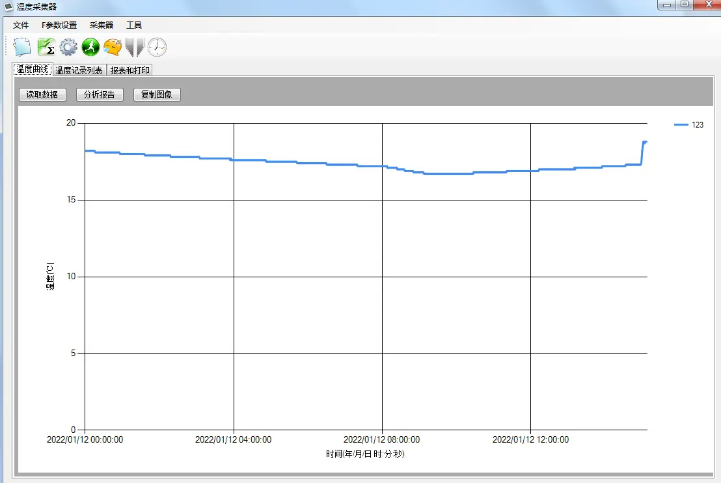721x483 pixels.
Task: Click the green running man icon
Action: pos(90,47)
